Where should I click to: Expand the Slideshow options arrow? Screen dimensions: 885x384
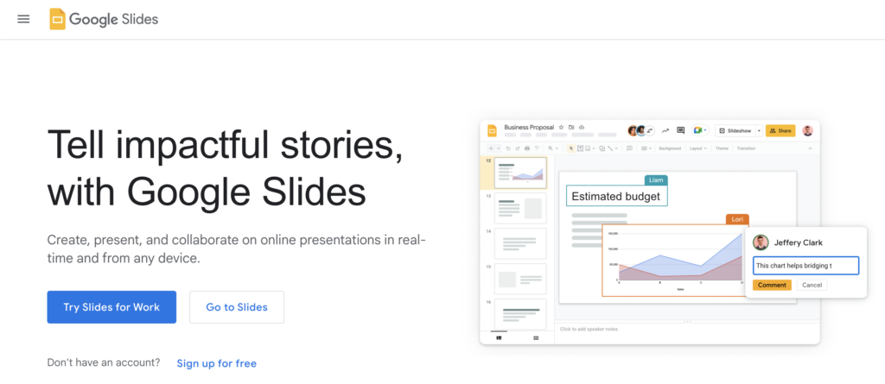(759, 131)
